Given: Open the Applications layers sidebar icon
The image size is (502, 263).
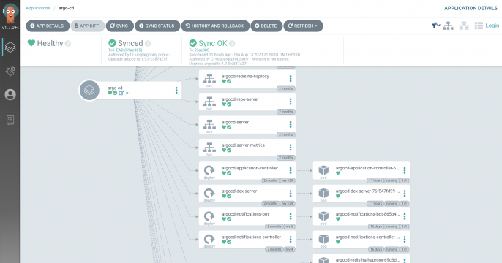Looking at the screenshot, I should (10, 47).
